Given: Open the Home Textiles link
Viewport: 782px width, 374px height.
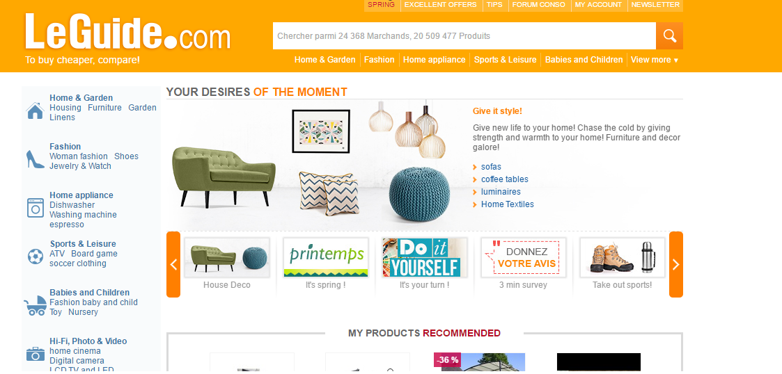Looking at the screenshot, I should (507, 204).
